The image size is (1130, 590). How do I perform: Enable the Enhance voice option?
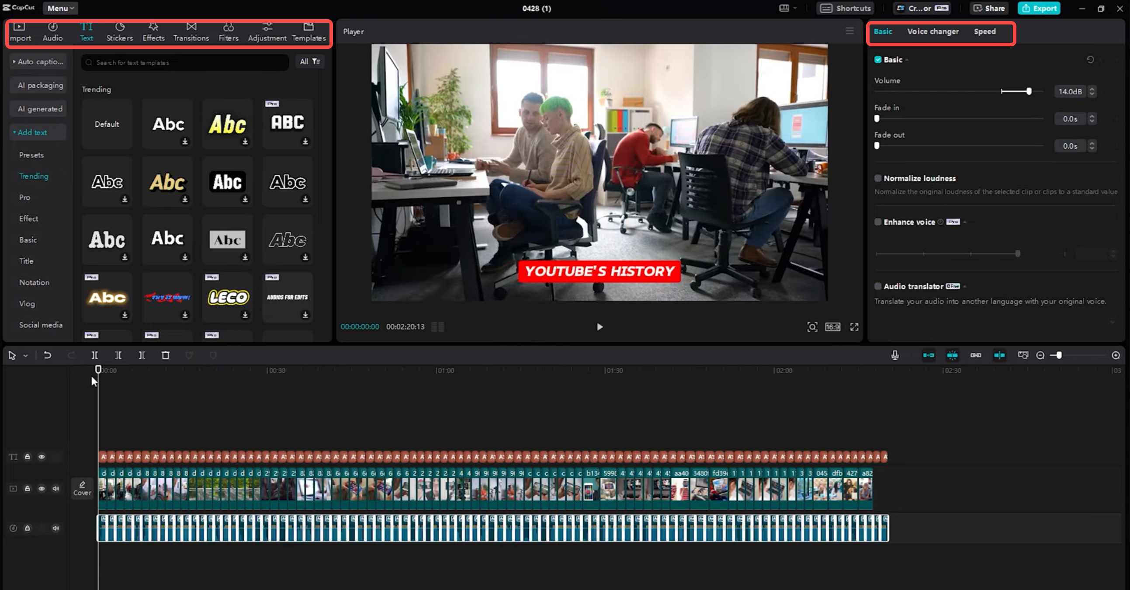[878, 222]
